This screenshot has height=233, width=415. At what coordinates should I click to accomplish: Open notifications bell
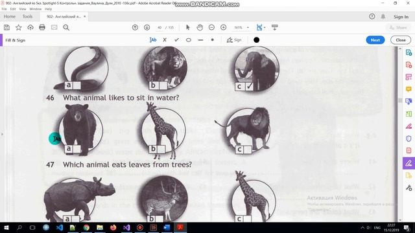click(383, 16)
